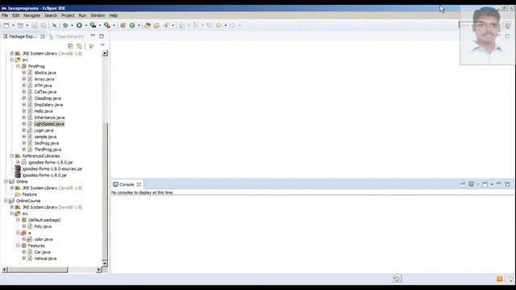Click the New Java Class icon

(x=132, y=25)
